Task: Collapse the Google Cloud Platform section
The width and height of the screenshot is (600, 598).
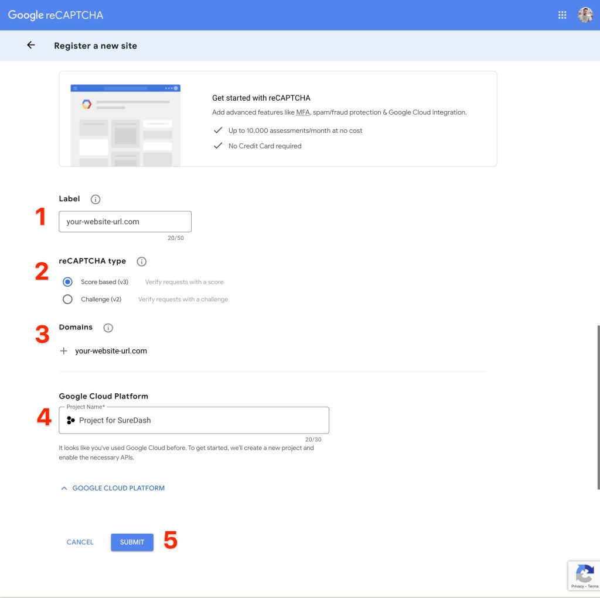Action: tap(112, 488)
